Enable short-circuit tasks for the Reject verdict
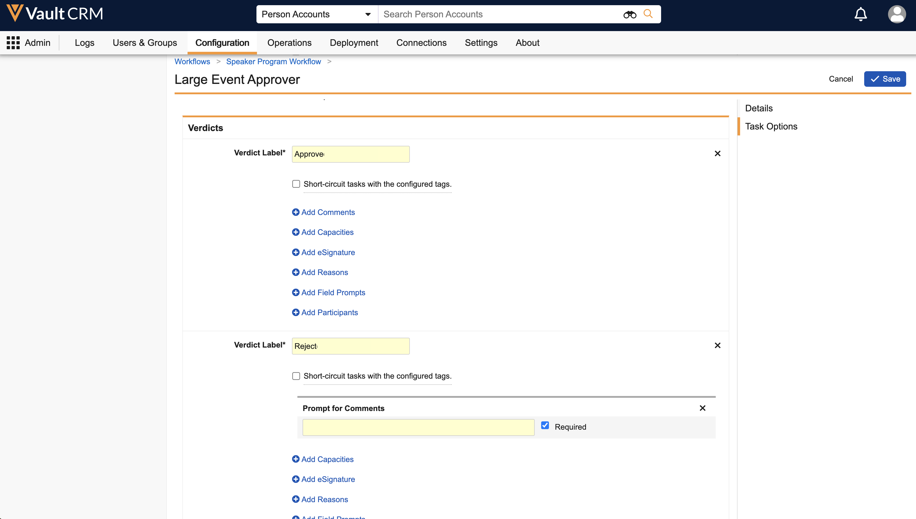 296,376
